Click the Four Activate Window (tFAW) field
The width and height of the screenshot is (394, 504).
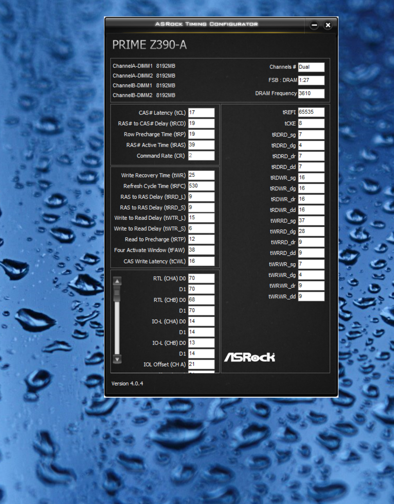coord(201,250)
